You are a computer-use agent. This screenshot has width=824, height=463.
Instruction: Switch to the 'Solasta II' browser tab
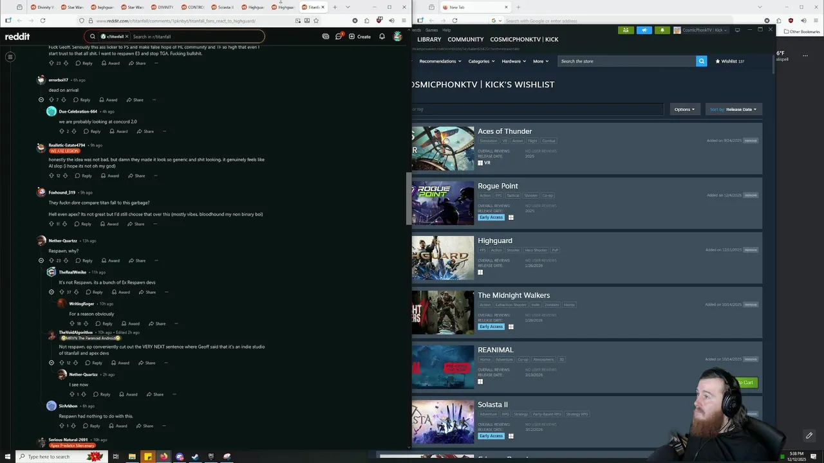[x=223, y=7]
